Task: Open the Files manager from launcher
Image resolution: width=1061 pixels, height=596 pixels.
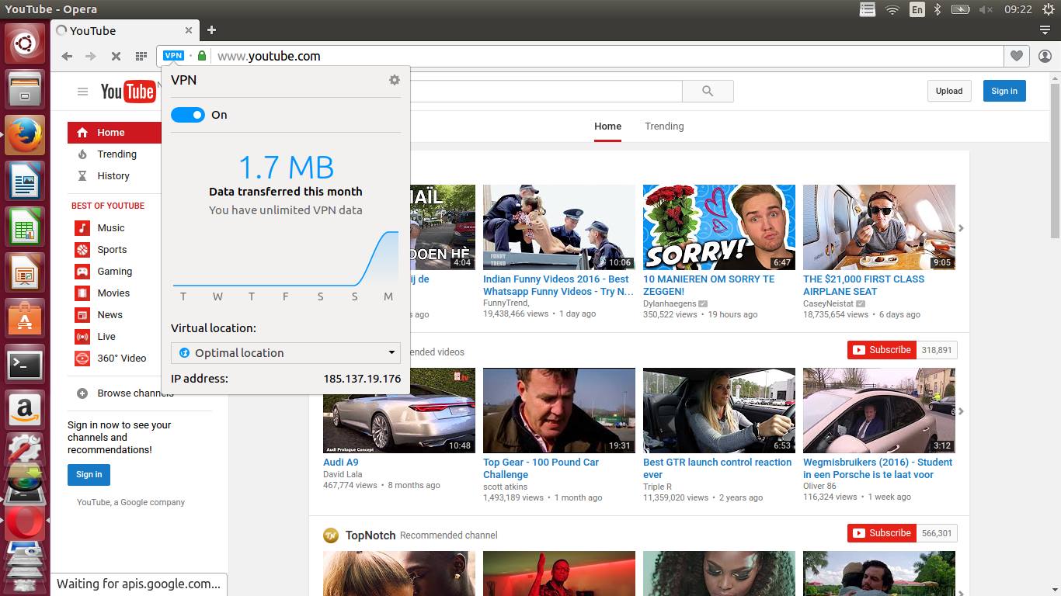Action: tap(25, 91)
